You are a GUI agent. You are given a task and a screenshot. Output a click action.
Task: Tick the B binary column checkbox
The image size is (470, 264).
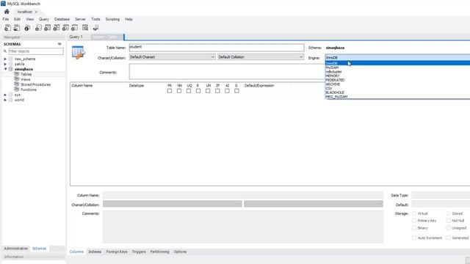click(x=198, y=91)
